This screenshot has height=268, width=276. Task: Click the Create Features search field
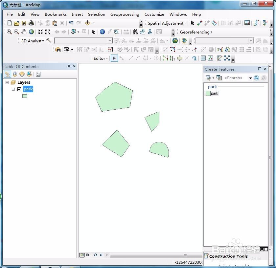[236, 78]
